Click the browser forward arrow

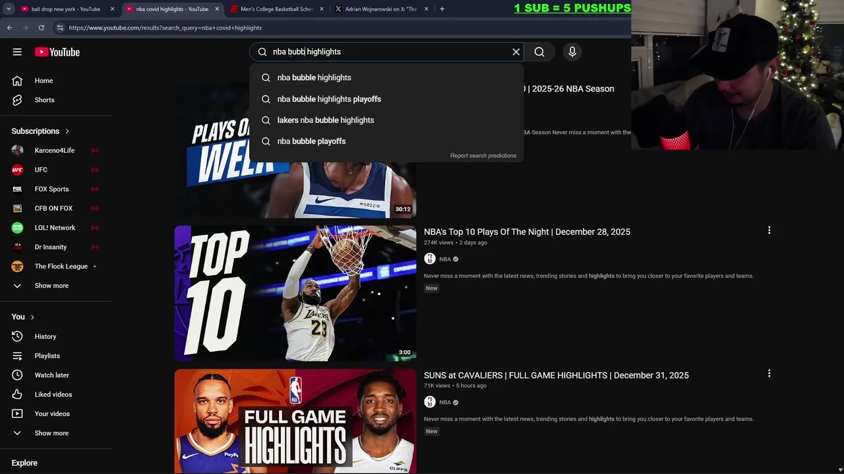pyautogui.click(x=25, y=28)
